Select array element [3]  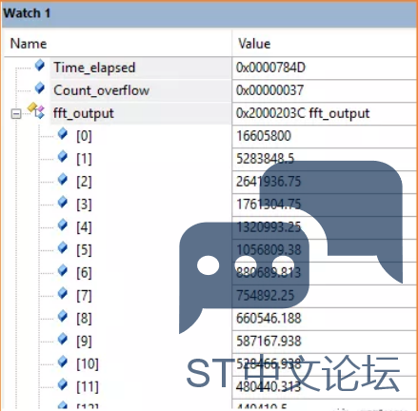pos(84,205)
